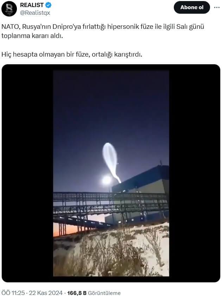Click the black area left of the video
This screenshot has height=296, width=222.
27,173
